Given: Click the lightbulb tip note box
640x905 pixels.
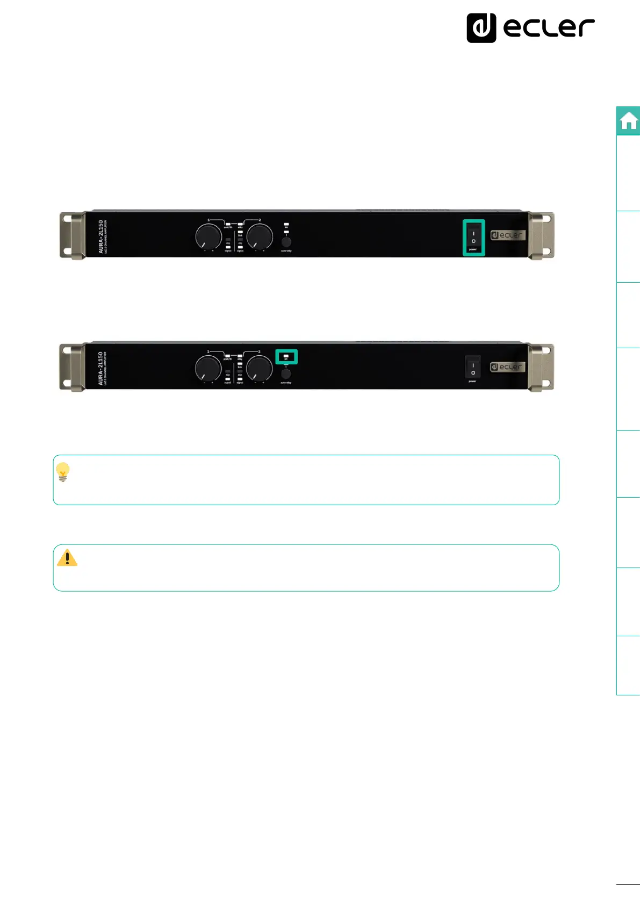Looking at the screenshot, I should coord(306,480).
